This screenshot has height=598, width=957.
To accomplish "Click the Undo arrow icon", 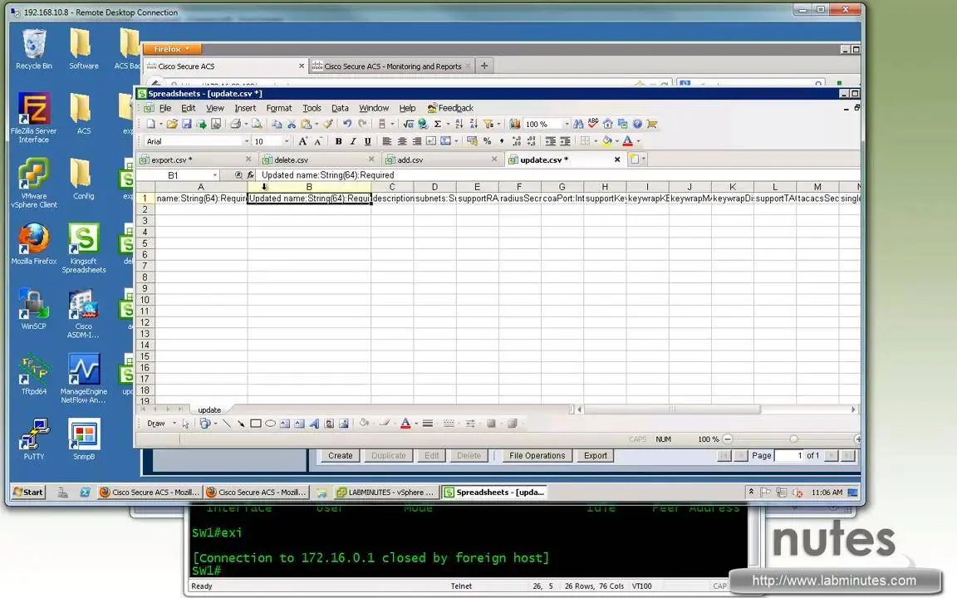I will tap(347, 124).
